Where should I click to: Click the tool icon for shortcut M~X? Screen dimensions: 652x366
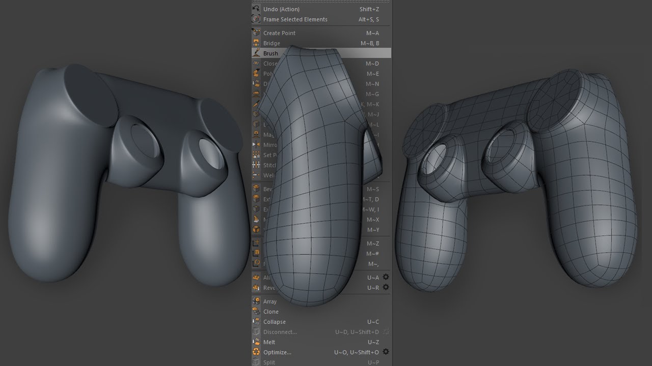(256, 220)
